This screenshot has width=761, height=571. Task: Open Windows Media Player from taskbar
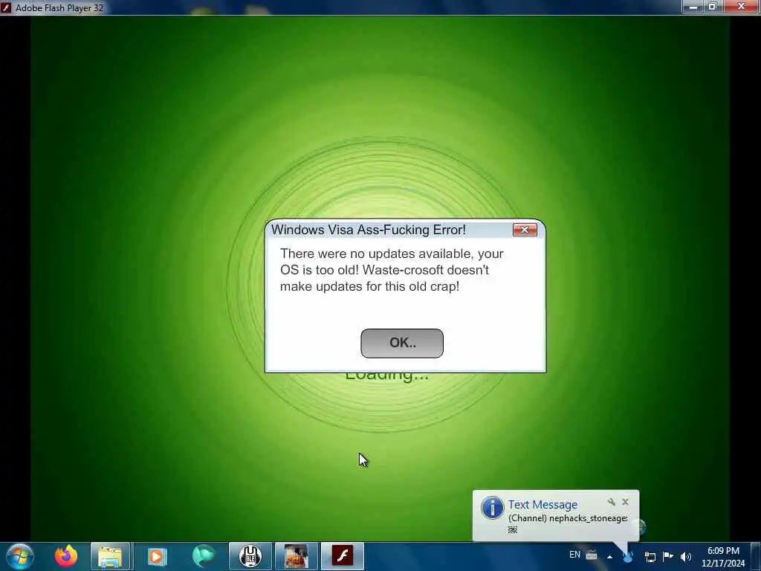tap(157, 556)
